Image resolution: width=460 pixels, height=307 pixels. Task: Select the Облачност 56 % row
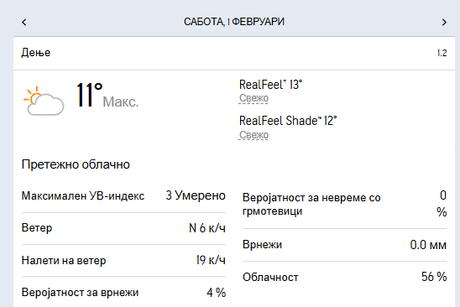click(344, 277)
